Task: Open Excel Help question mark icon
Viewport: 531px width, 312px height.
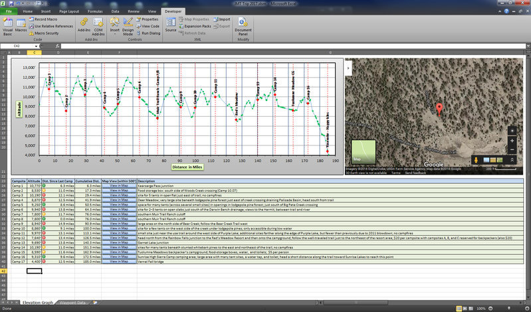Action: click(x=506, y=11)
